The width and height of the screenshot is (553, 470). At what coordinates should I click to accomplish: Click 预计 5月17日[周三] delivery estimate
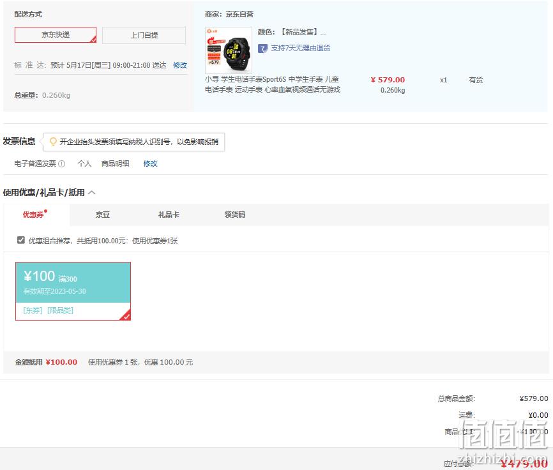[x=109, y=65]
